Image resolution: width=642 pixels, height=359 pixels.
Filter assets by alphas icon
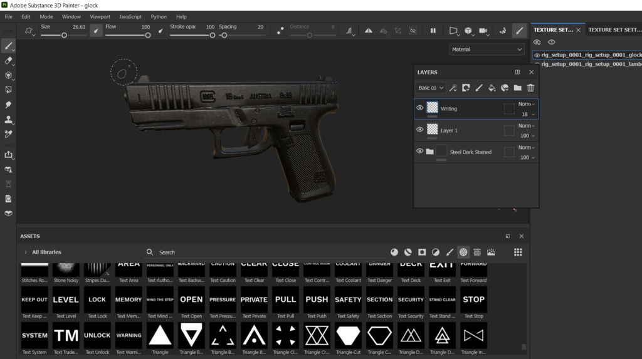(463, 252)
